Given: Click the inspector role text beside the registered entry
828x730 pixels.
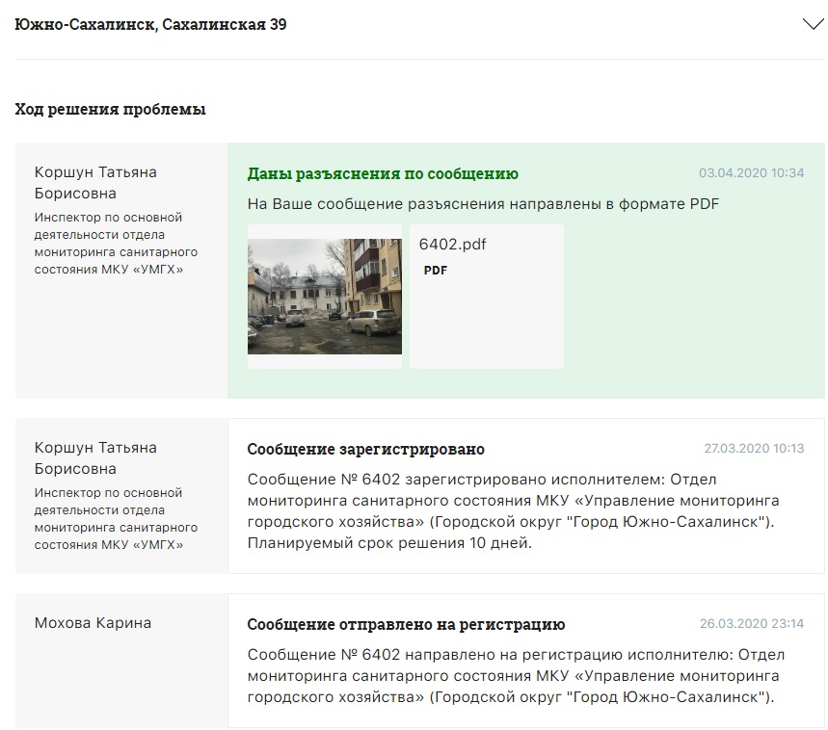Looking at the screenshot, I should (116, 518).
